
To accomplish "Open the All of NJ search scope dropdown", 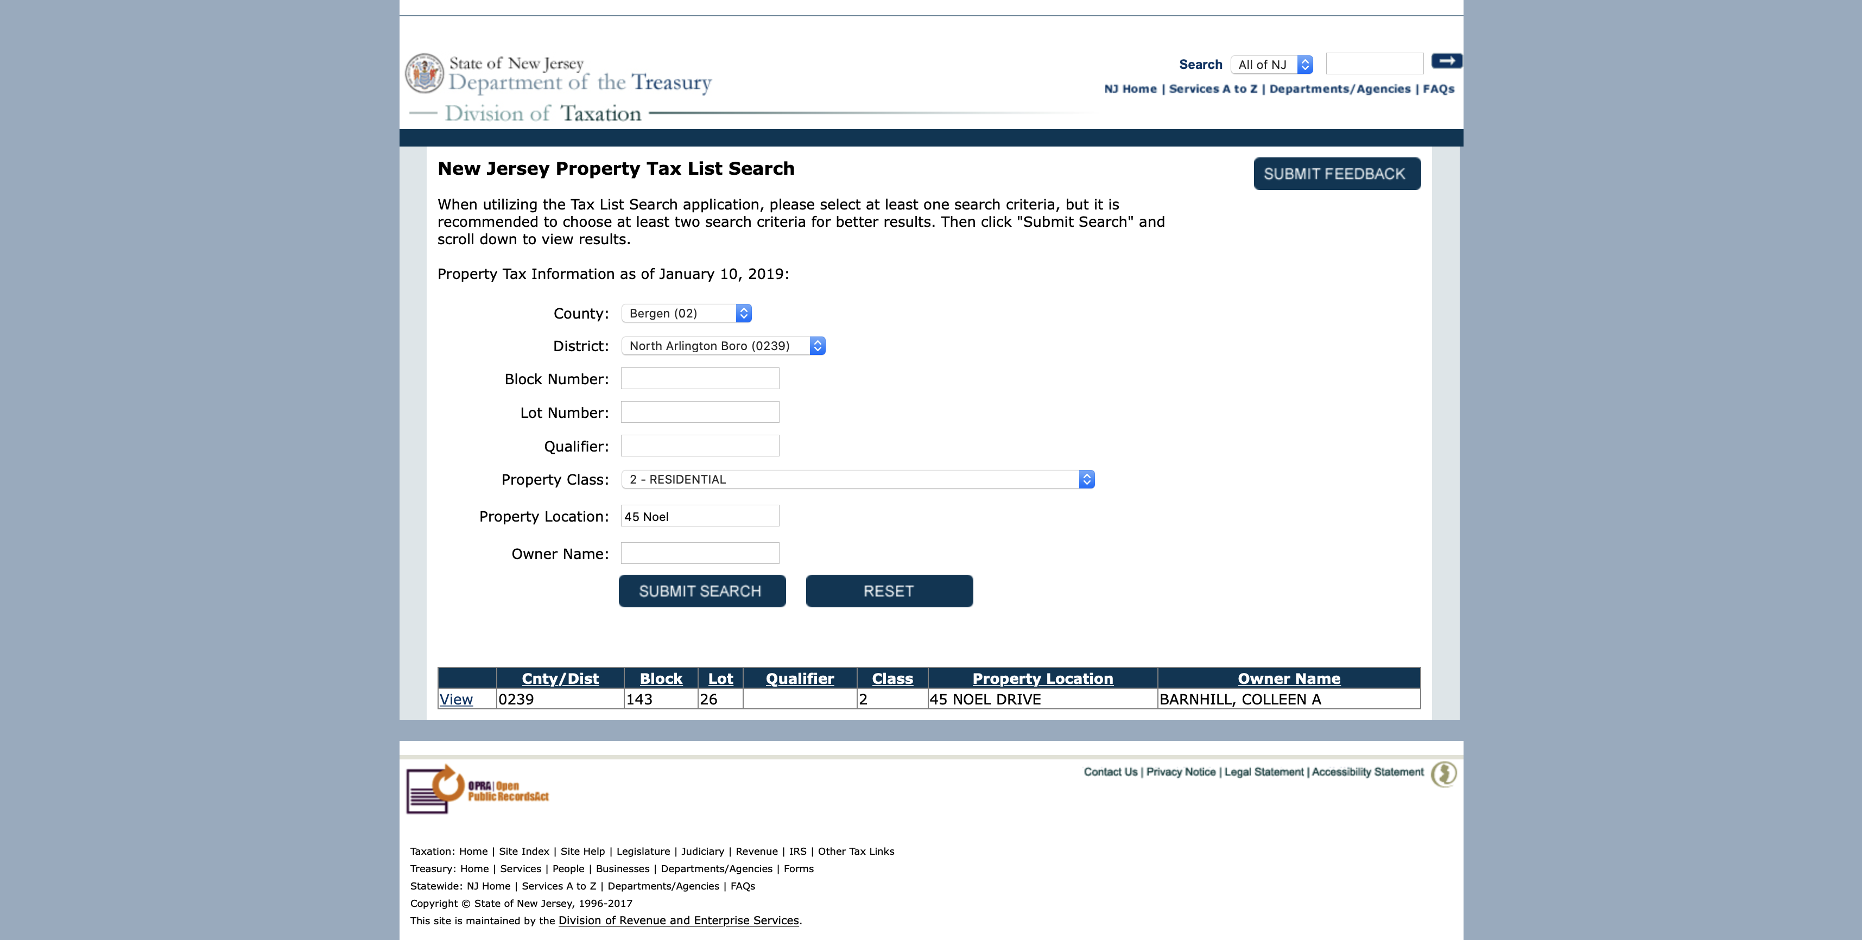I will 1271,64.
